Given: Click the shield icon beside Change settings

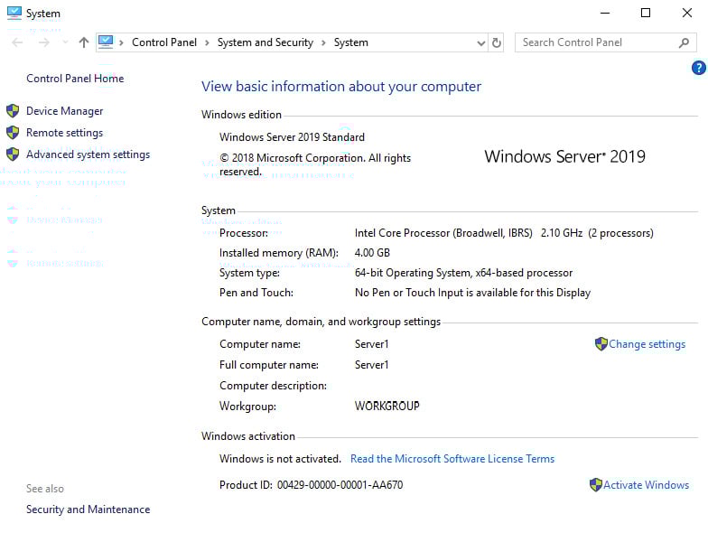Looking at the screenshot, I should tap(601, 343).
